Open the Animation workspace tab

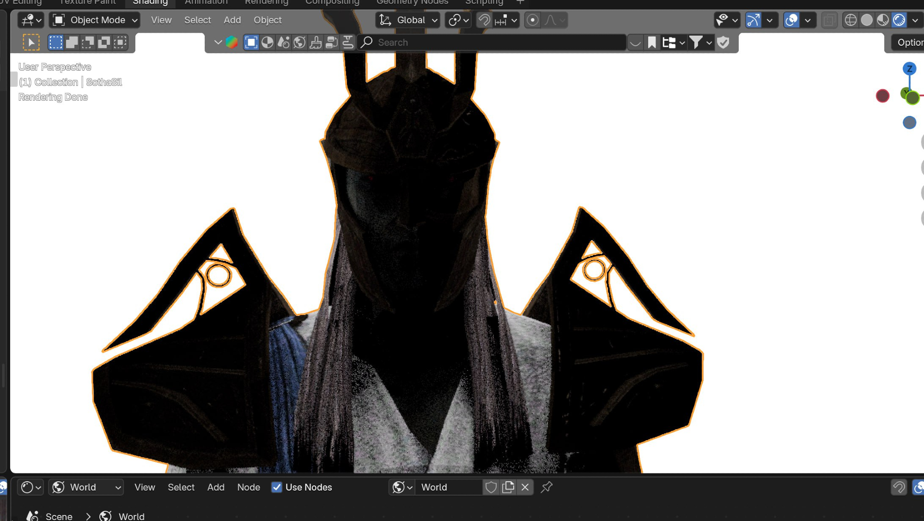(x=206, y=2)
